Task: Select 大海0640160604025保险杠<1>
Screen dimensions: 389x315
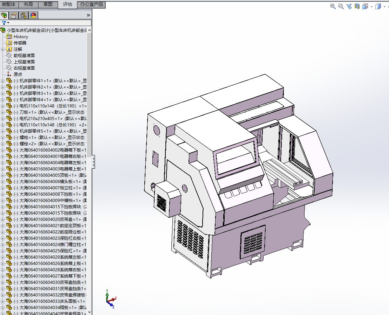Action: [x=50, y=251]
